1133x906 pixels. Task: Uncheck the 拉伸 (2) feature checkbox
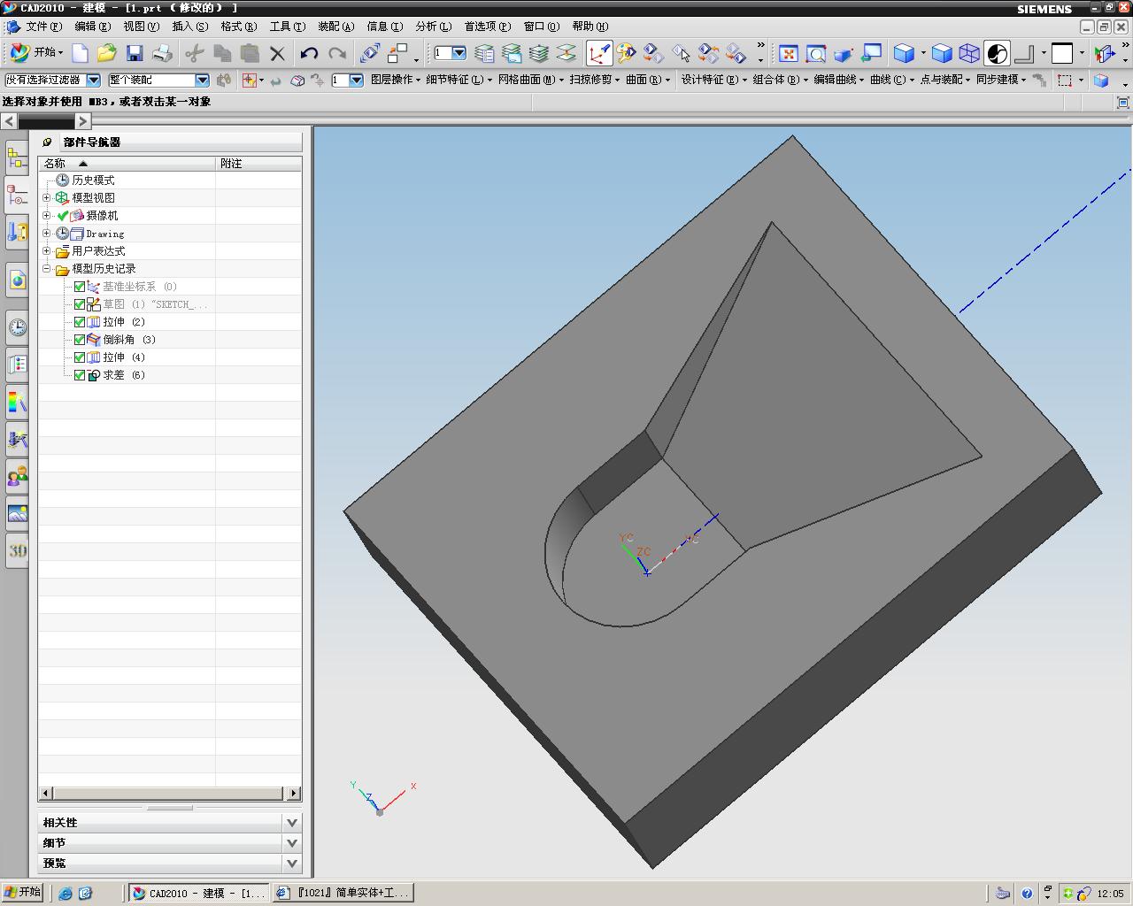click(x=80, y=322)
